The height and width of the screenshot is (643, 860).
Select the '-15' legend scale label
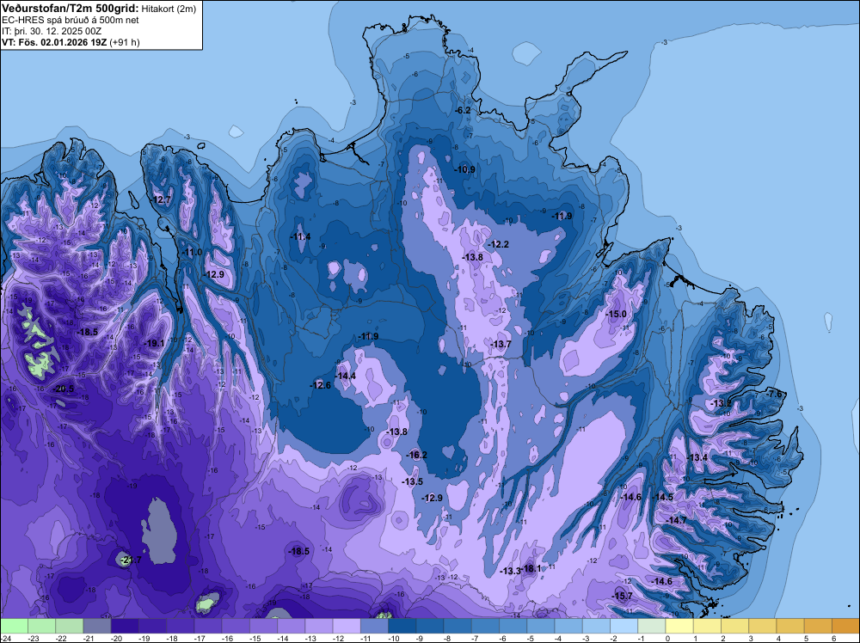[x=255, y=638]
